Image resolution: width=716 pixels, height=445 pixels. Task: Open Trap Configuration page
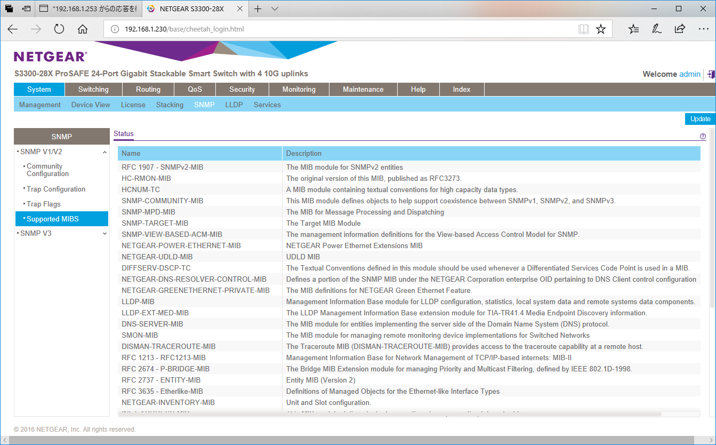point(56,189)
